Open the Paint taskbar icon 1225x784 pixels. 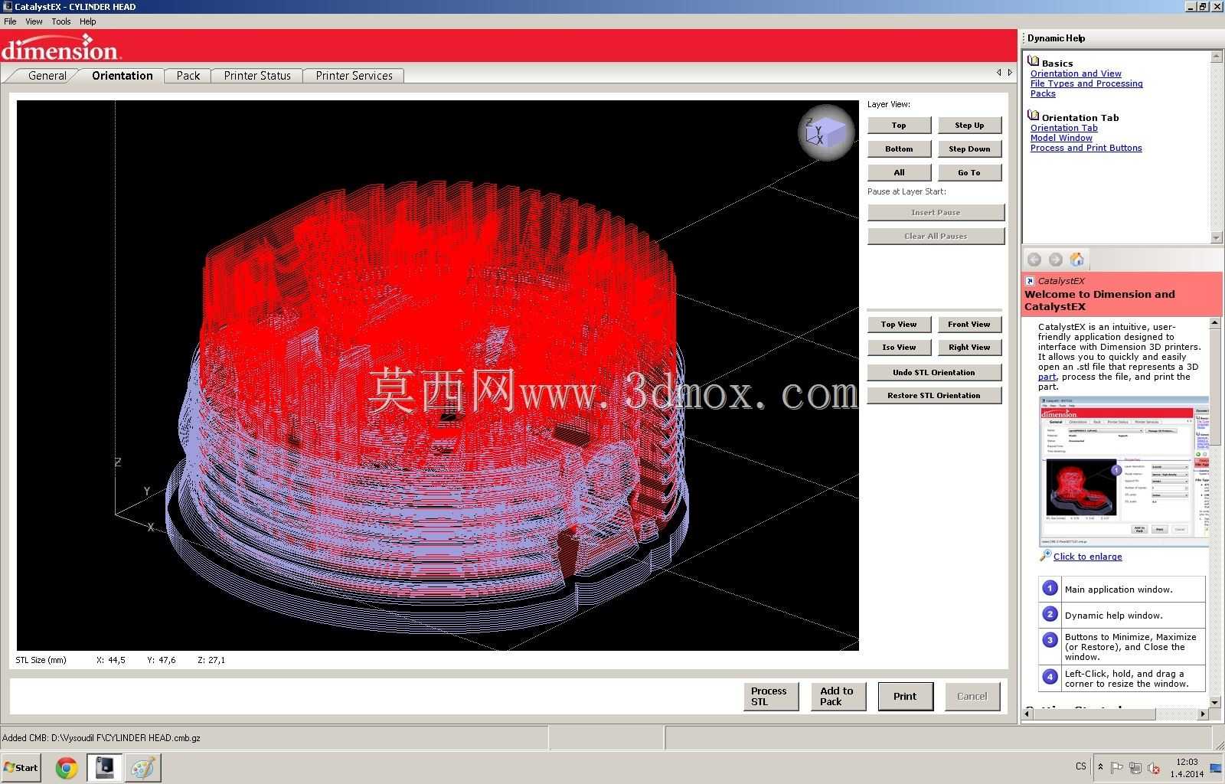point(143,768)
